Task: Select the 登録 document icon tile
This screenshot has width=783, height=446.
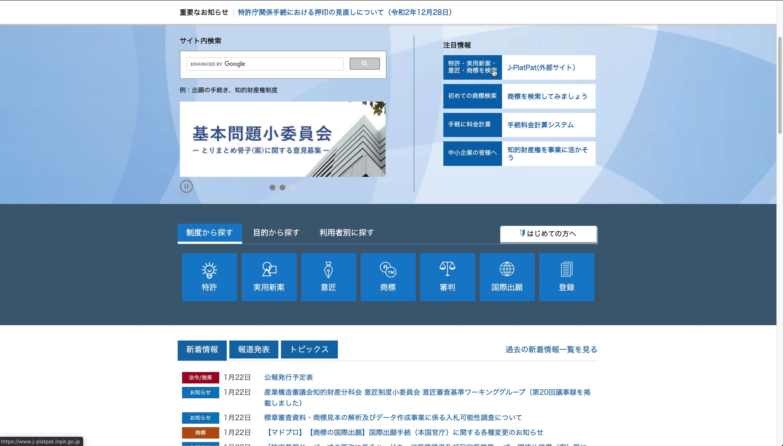Action: [566, 277]
